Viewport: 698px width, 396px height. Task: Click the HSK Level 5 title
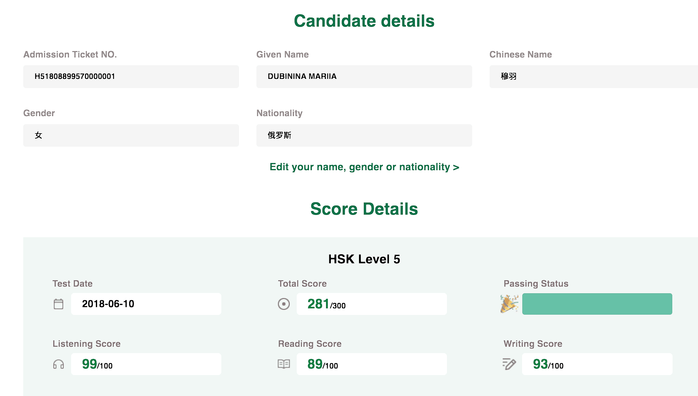click(364, 259)
